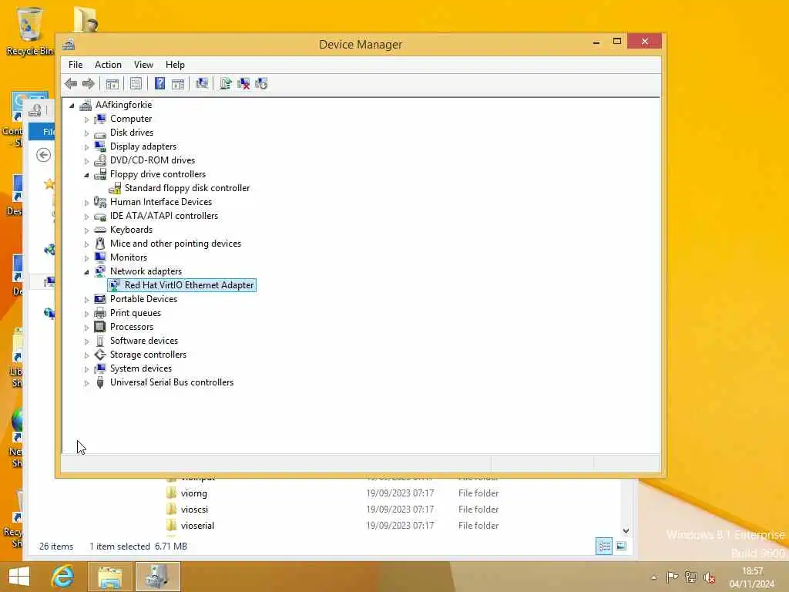The height and width of the screenshot is (592, 789).
Task: Select the vioscsi folder in Explorer window
Action: (x=194, y=510)
